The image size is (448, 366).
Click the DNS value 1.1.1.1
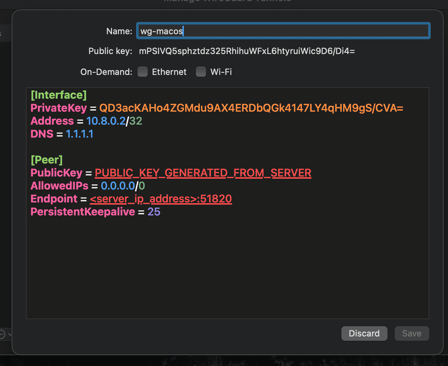79,134
